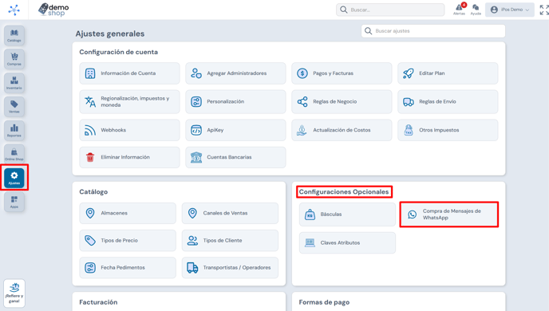Open Actualización de Costos
This screenshot has width=549, height=311.
(342, 130)
